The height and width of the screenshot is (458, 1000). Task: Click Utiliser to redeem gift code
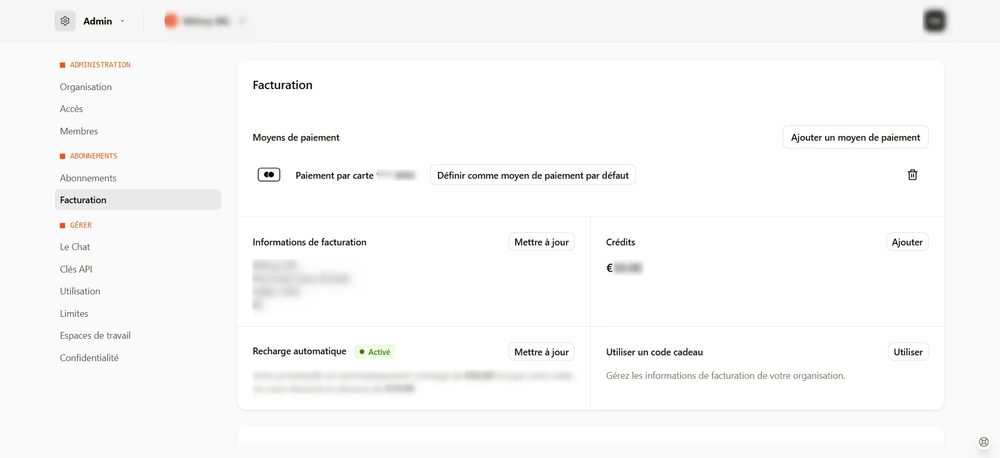[x=908, y=352]
